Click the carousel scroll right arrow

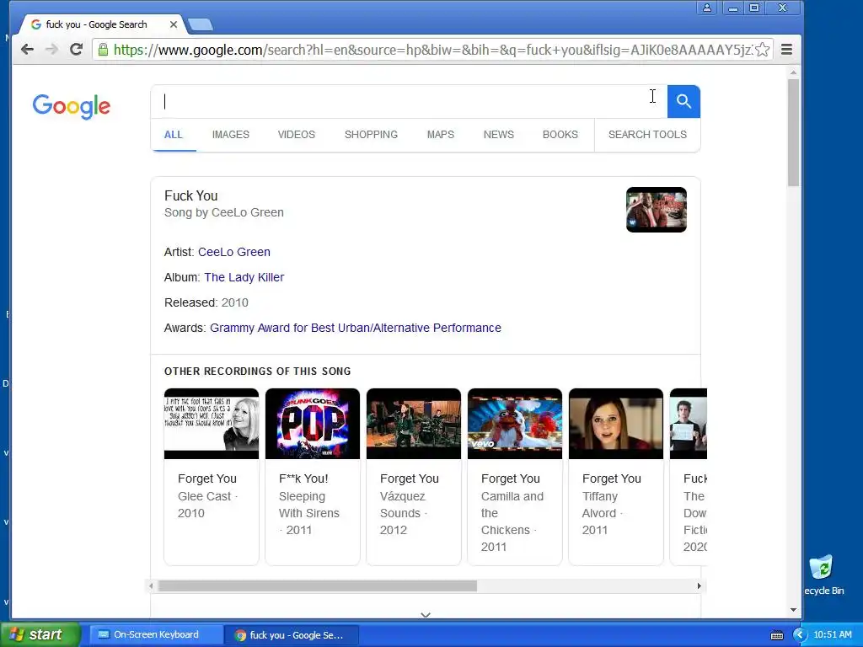pos(699,586)
